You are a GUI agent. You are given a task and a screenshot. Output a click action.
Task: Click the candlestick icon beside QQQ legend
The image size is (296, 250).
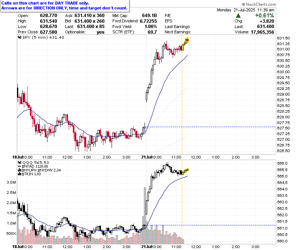coord(20,162)
